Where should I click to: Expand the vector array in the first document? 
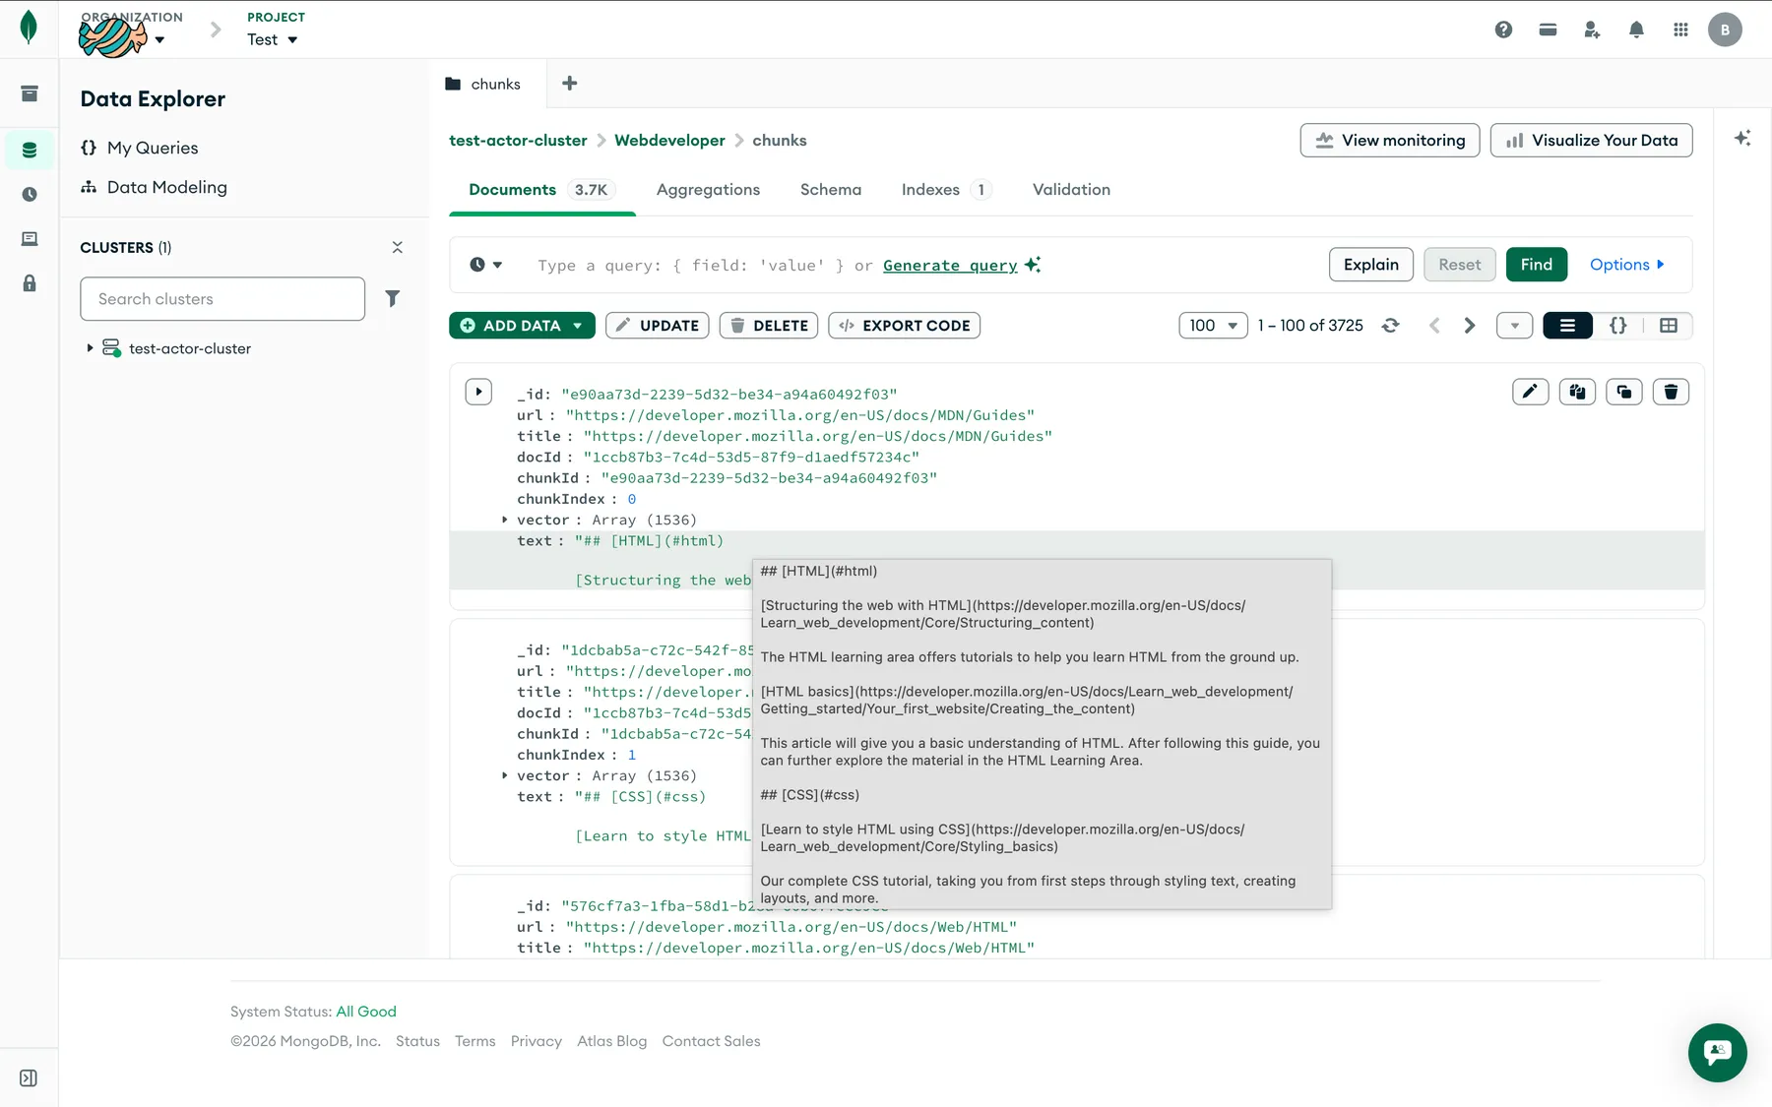[505, 520]
